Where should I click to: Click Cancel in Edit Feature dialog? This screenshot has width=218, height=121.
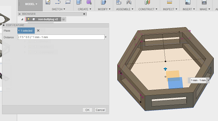point(100,110)
